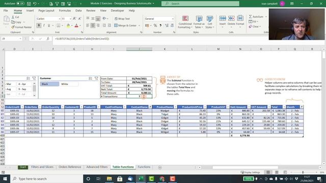326x183 pixels.
Task: Click the Format Painter tool
Action: point(21,27)
